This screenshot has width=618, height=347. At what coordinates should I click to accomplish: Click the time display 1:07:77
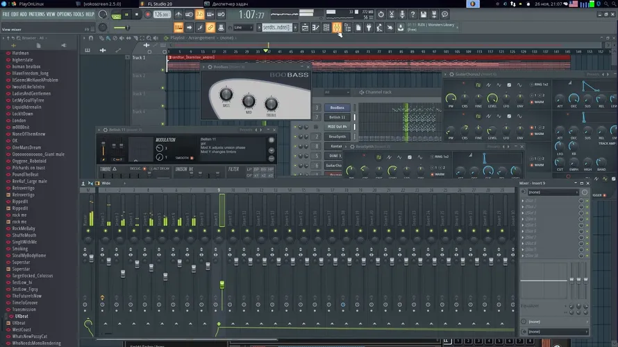pos(251,15)
